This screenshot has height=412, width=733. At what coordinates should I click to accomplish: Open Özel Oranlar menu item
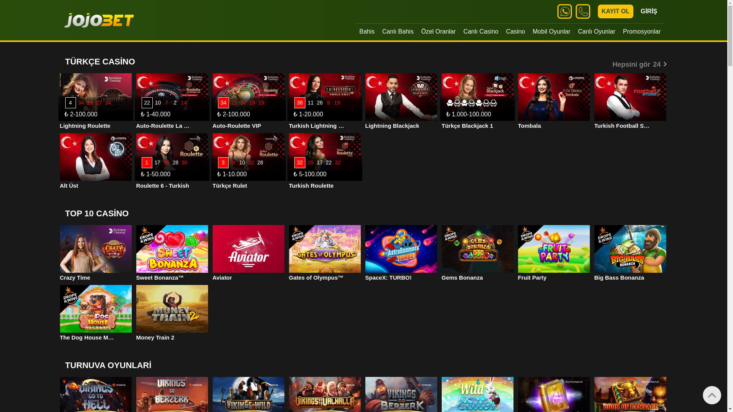coord(438,32)
